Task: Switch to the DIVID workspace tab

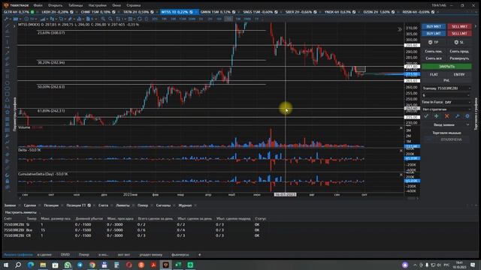Action: coord(65,255)
